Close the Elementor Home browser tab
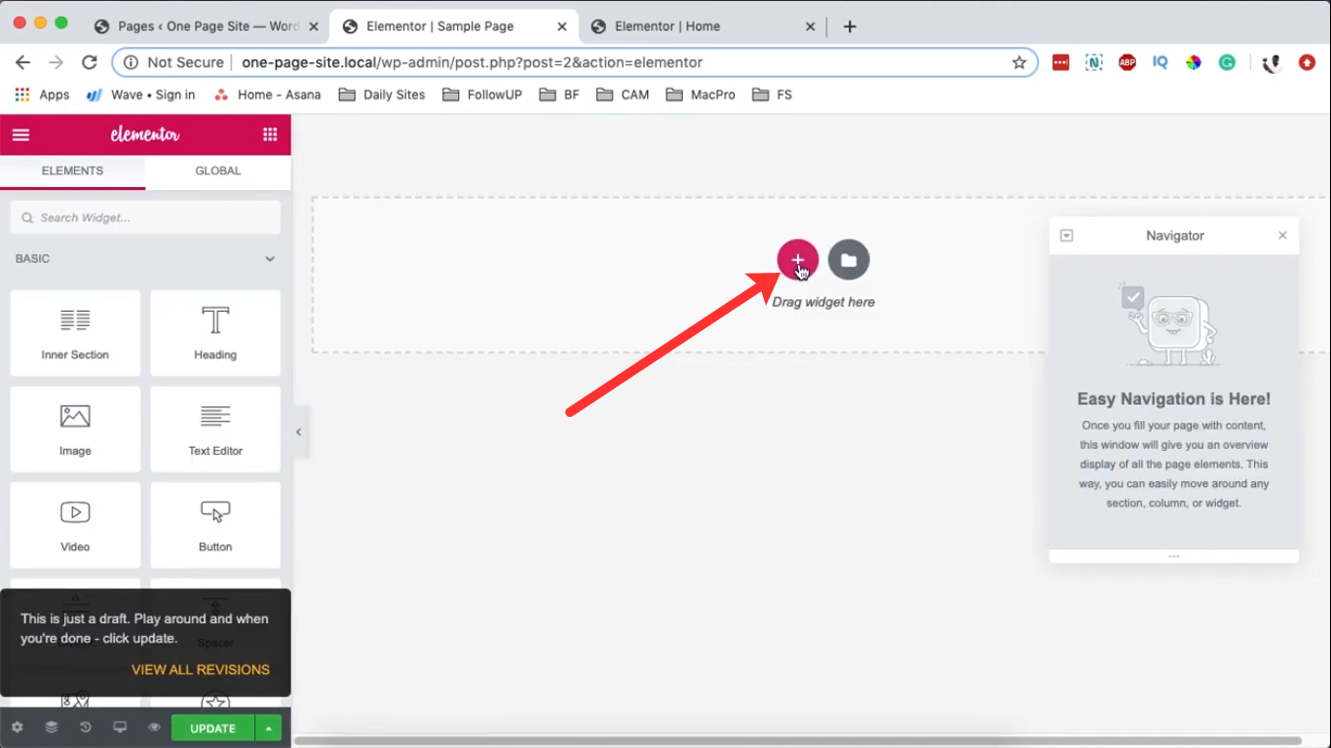The image size is (1331, 748). tap(811, 26)
